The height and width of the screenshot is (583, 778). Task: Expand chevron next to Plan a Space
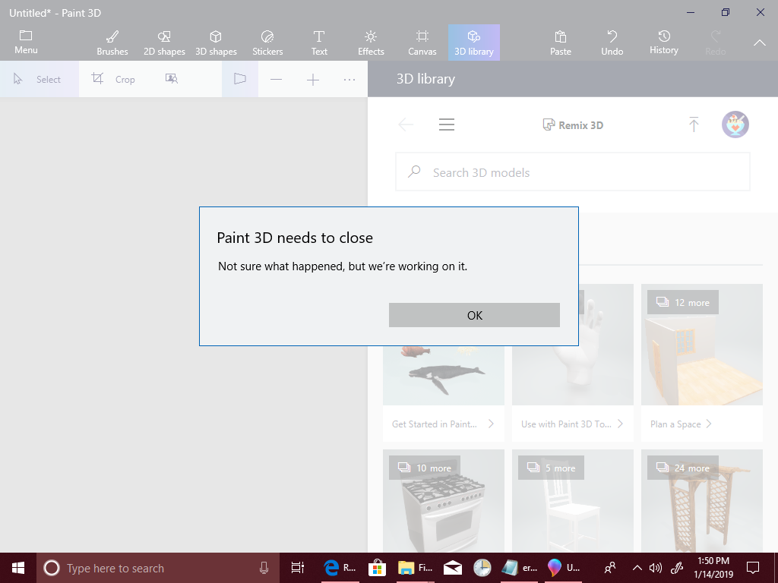tap(709, 424)
